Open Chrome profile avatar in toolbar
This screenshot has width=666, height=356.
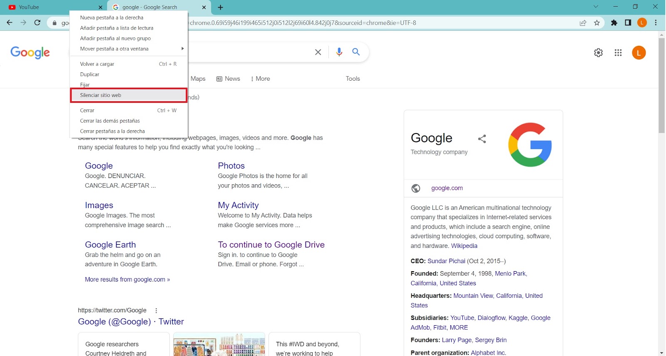642,23
